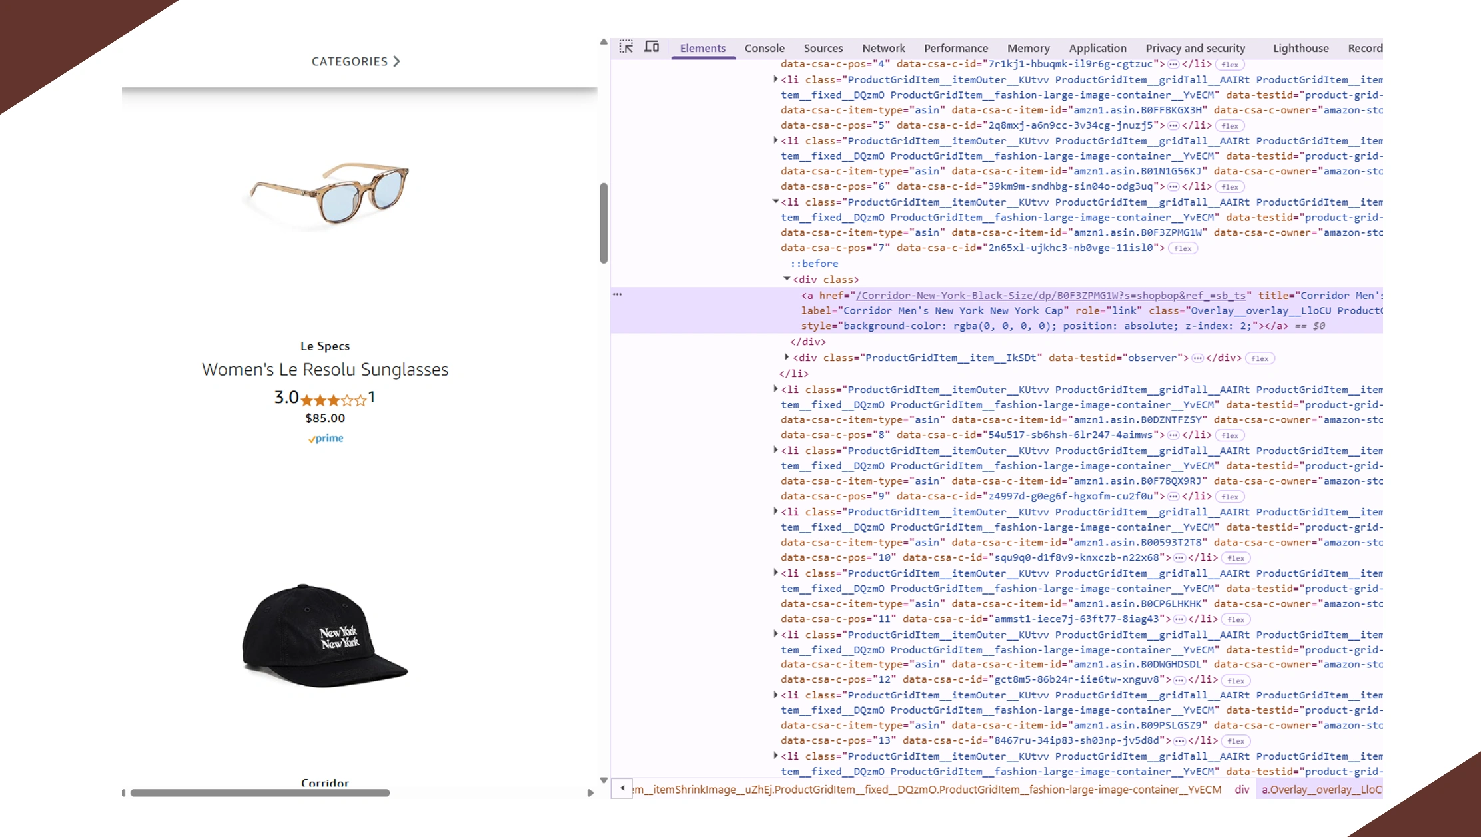Switch to the Console tab
The image size is (1481, 837).
coord(764,48)
